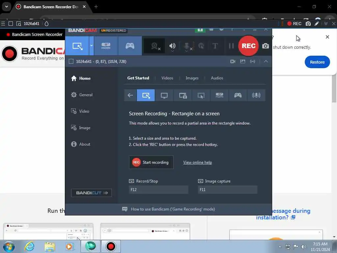
Task: Open How to use Bandicam Game Recording tip
Action: pyautogui.click(x=168, y=209)
